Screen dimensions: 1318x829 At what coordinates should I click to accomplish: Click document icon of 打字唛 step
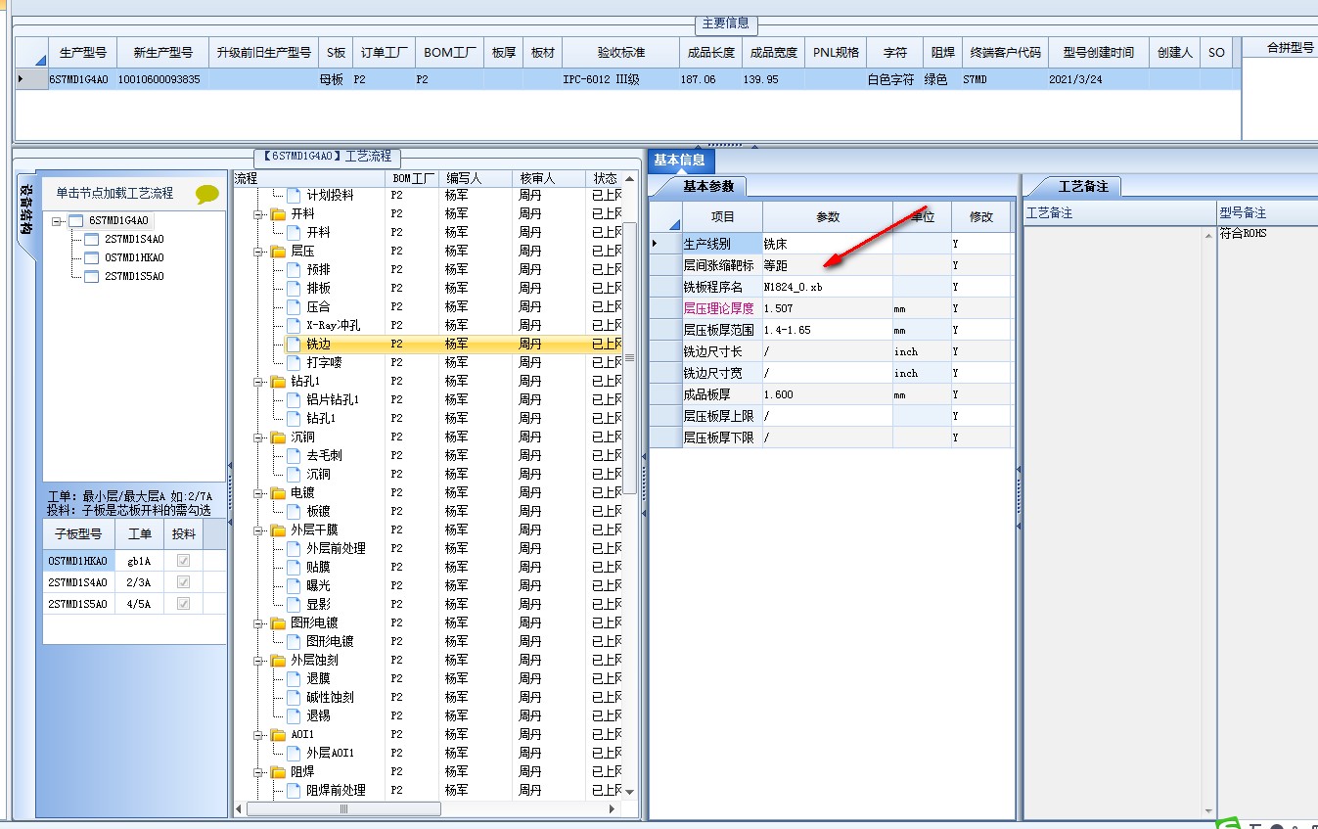point(294,363)
